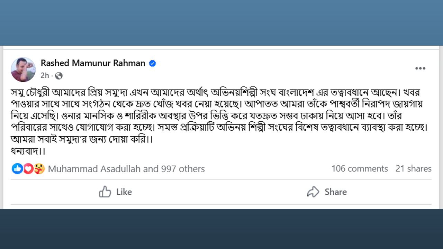Click the curved arrow icon beside Share
This screenshot has height=249, width=443.
313,192
